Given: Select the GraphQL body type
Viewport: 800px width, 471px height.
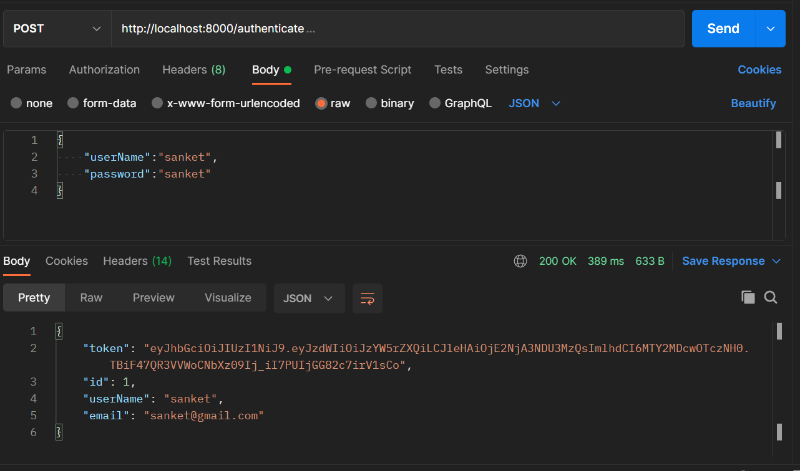Looking at the screenshot, I should coord(461,103).
